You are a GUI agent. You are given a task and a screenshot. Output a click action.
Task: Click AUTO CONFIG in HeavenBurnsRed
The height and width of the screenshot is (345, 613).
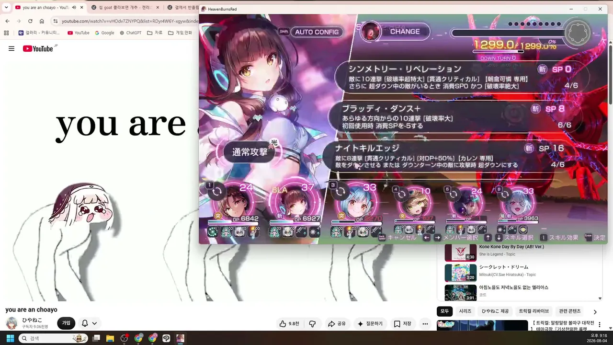pyautogui.click(x=316, y=32)
